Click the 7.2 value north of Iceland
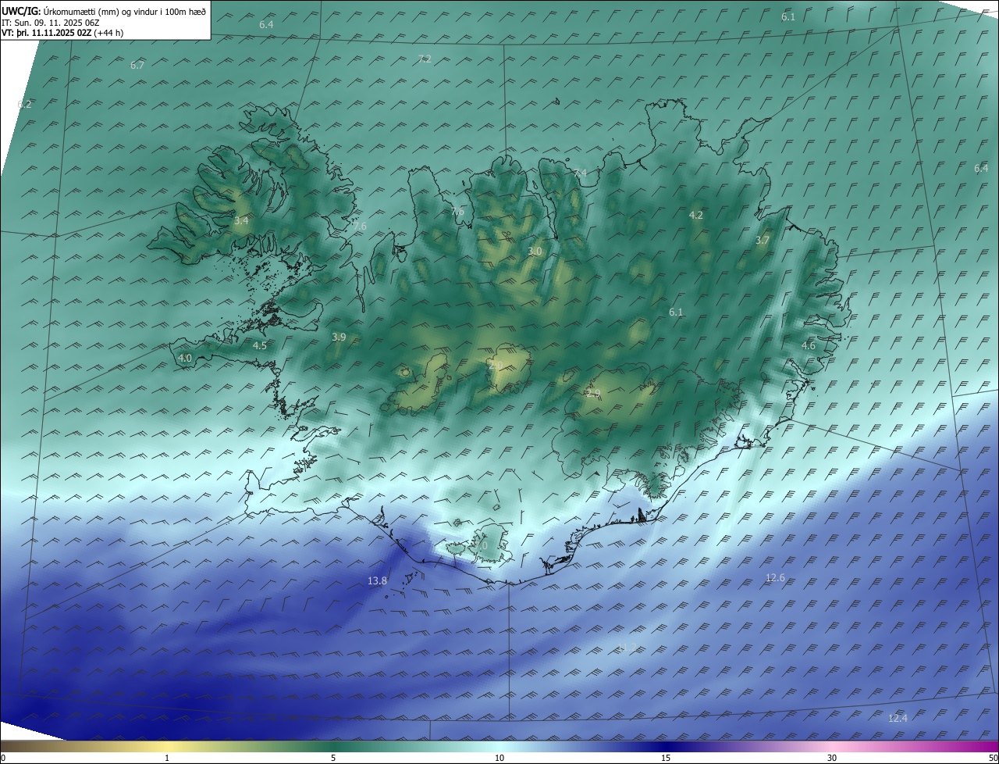The width and height of the screenshot is (999, 764). pyautogui.click(x=425, y=59)
